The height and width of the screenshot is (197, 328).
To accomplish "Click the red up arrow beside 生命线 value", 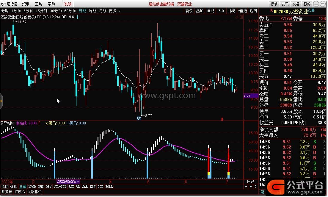I will [39, 123].
